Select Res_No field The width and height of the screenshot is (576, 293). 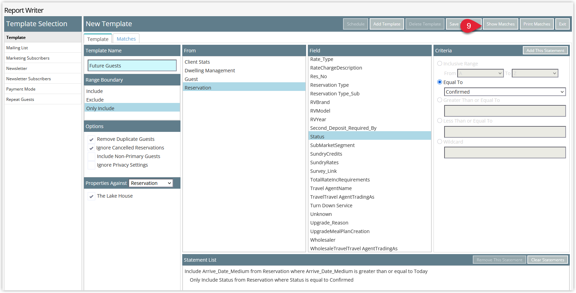click(x=370, y=76)
